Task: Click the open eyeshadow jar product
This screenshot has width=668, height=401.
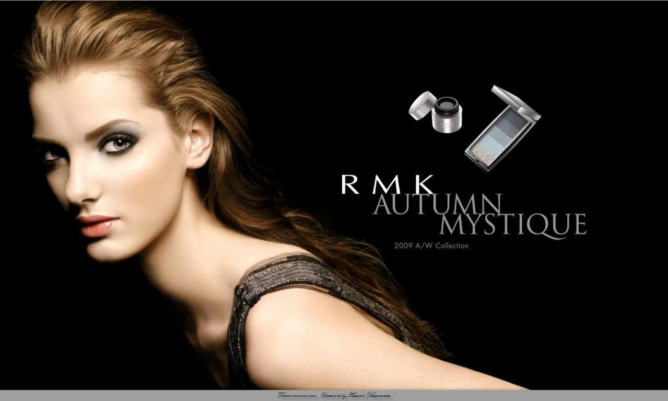Action: [x=448, y=114]
